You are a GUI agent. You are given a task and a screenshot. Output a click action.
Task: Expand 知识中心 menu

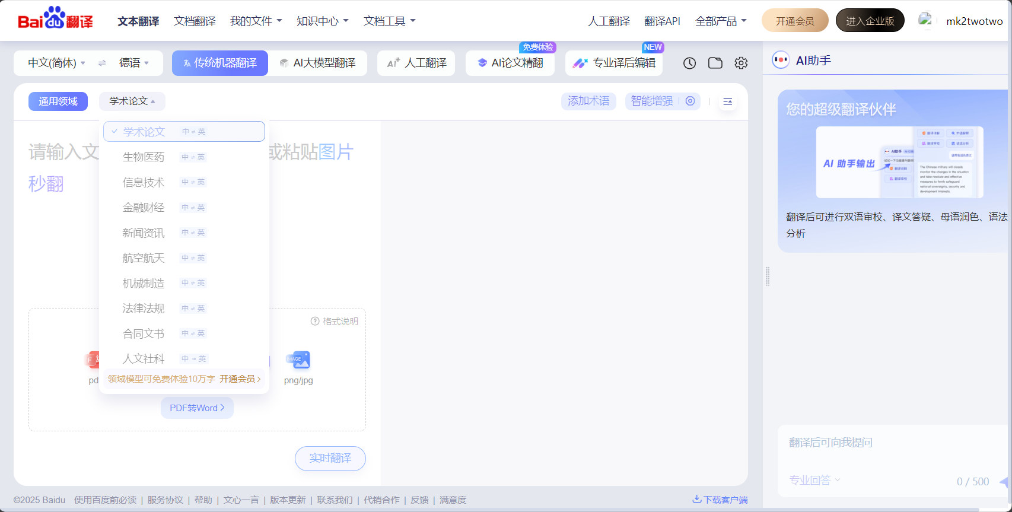[x=322, y=21]
